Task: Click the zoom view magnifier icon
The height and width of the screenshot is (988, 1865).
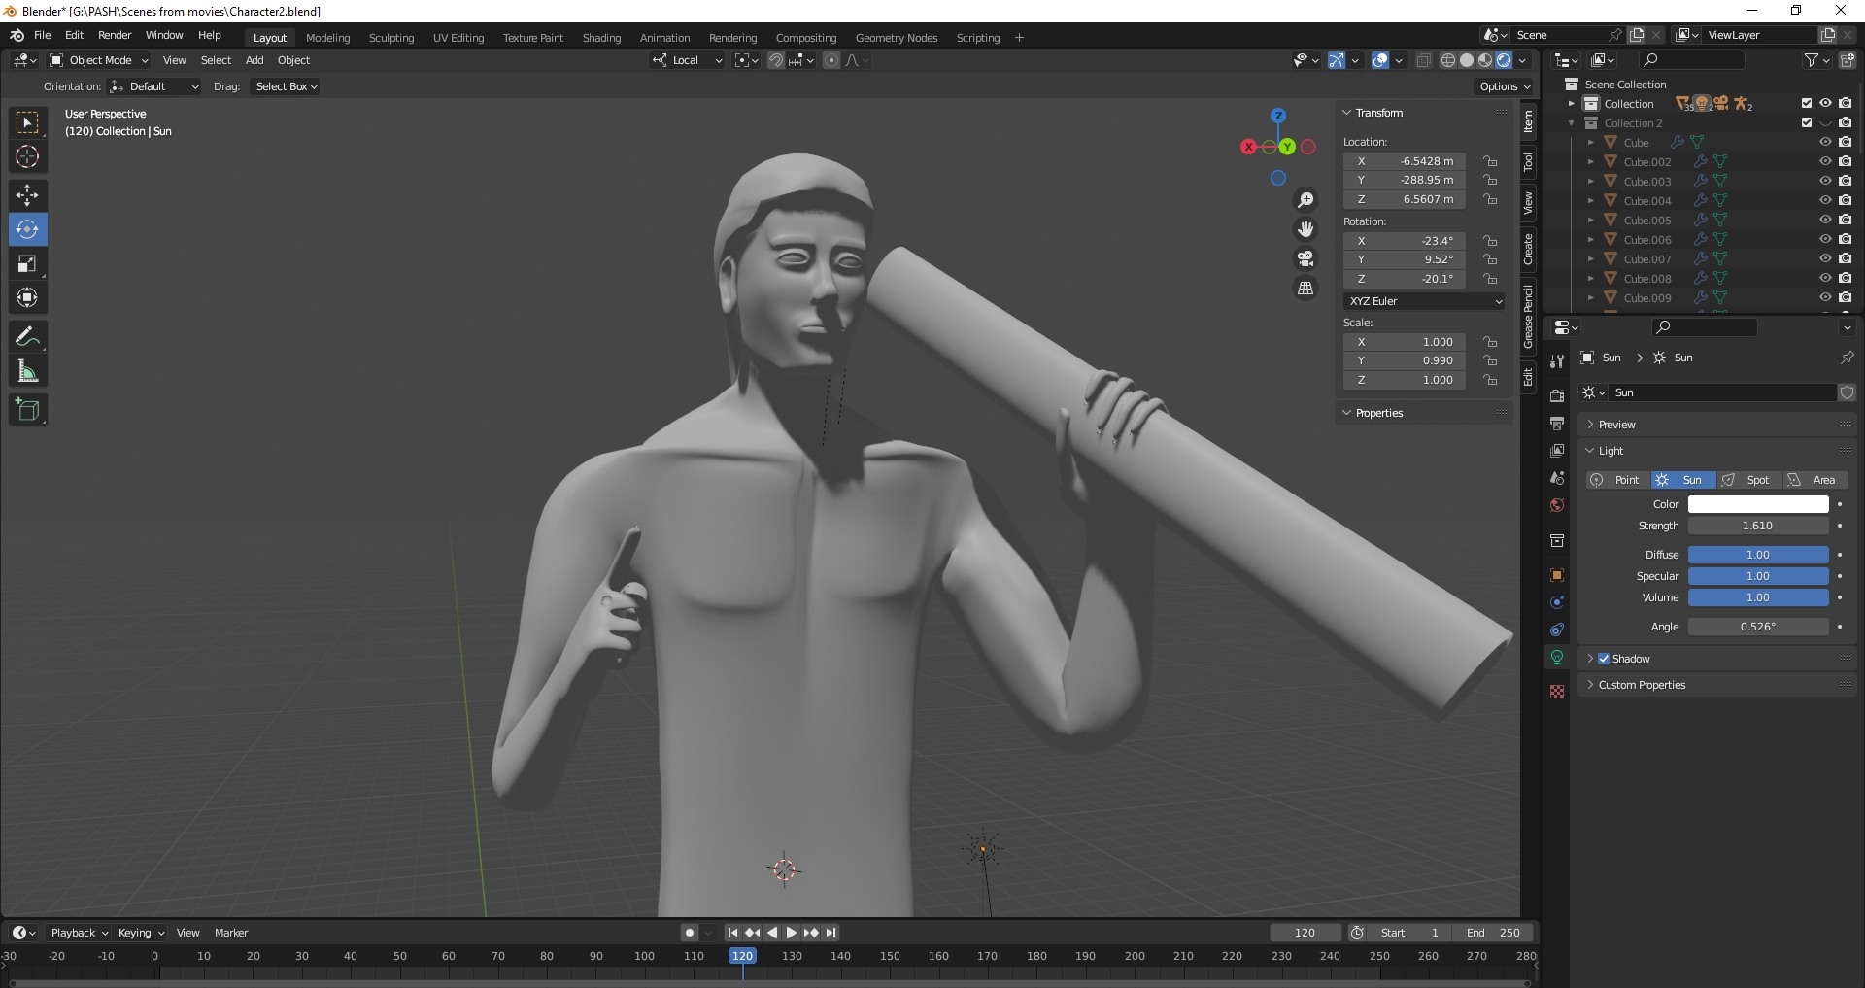Action: [1305, 200]
